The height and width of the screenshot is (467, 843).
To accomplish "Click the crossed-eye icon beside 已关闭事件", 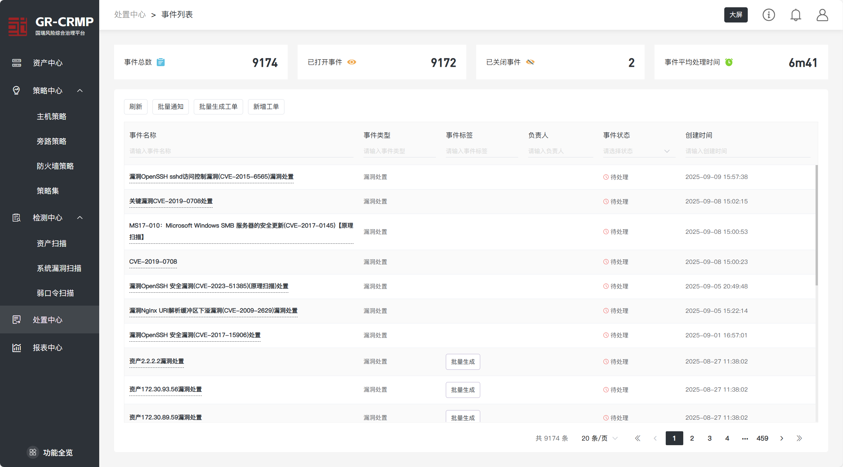I will [530, 62].
